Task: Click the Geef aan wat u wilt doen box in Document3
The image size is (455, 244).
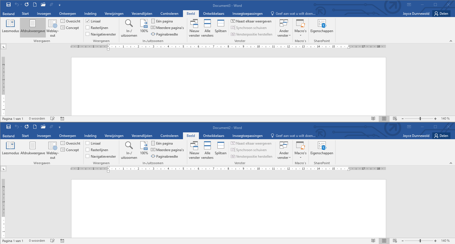Action: (293, 14)
